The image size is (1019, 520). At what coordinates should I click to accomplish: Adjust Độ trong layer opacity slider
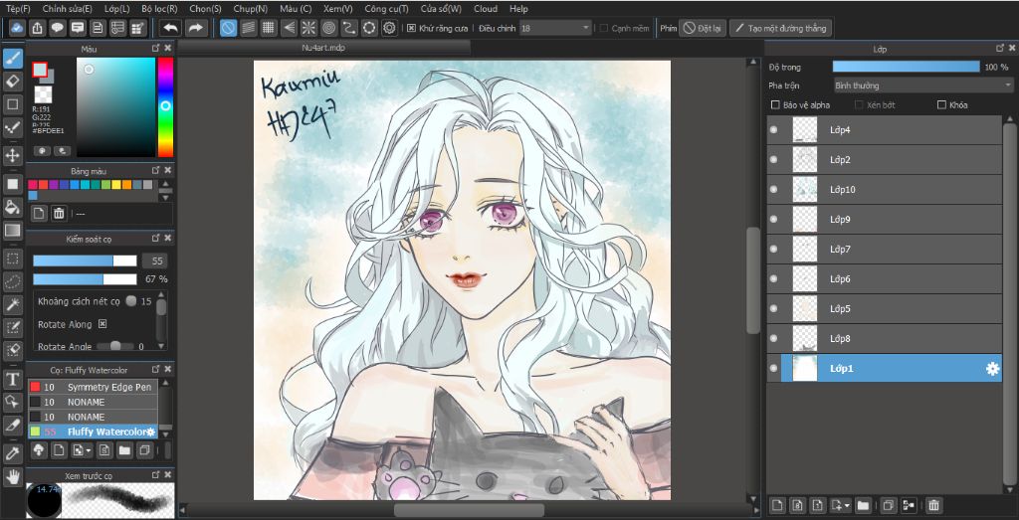point(906,67)
